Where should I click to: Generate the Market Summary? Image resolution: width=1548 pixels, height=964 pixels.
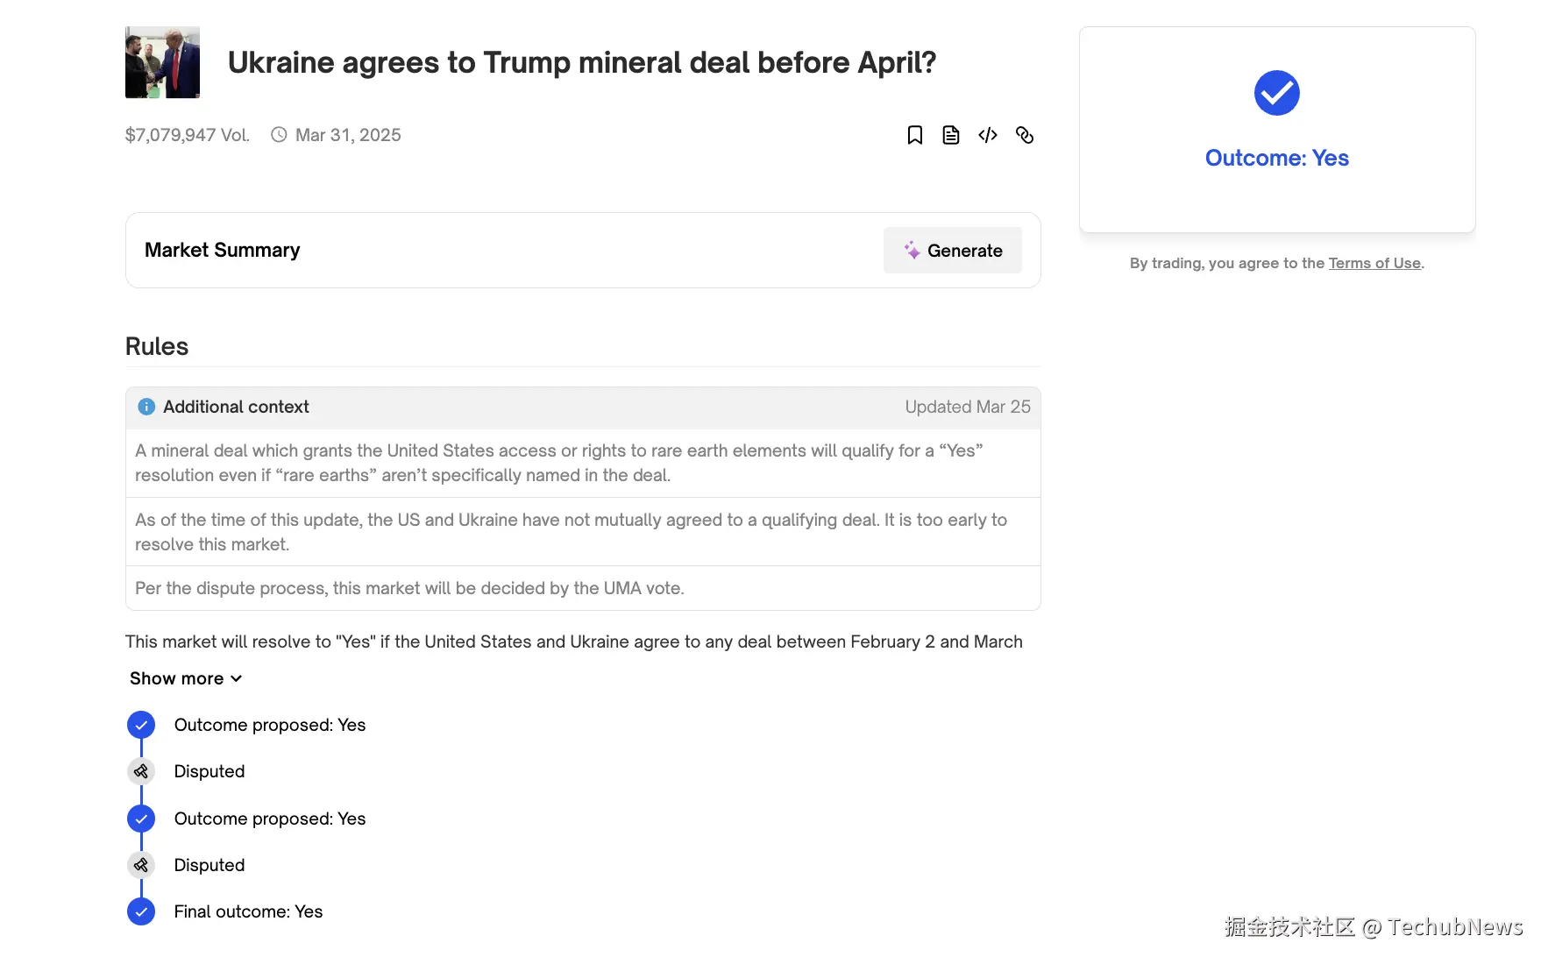[x=952, y=251]
